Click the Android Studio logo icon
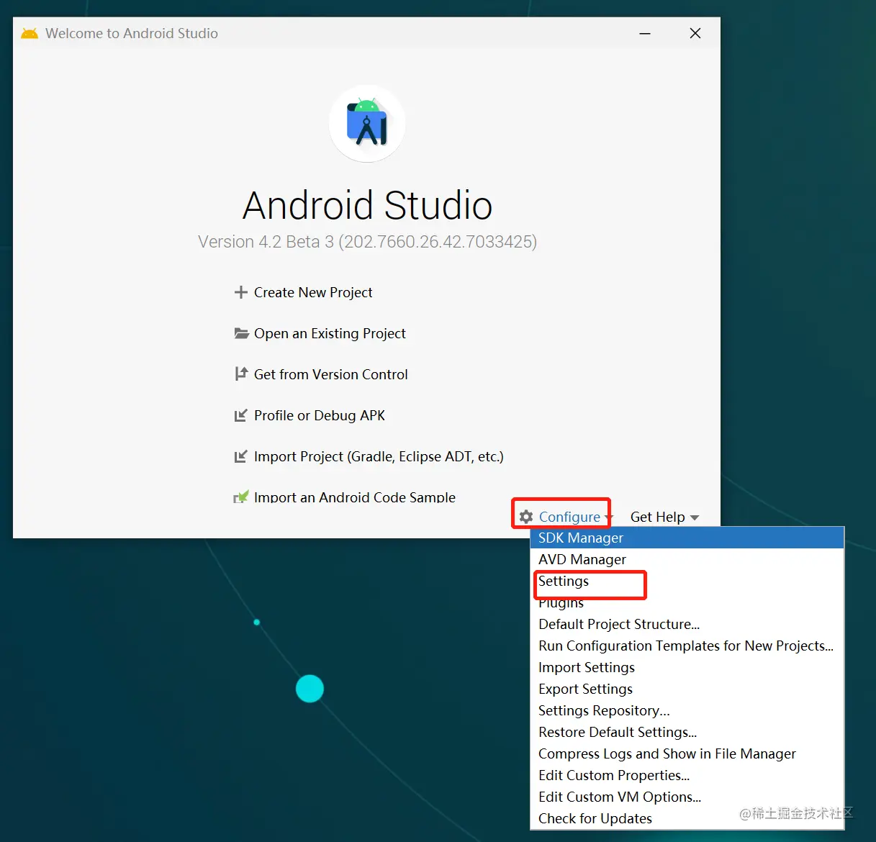This screenshot has width=876, height=842. 367,124
